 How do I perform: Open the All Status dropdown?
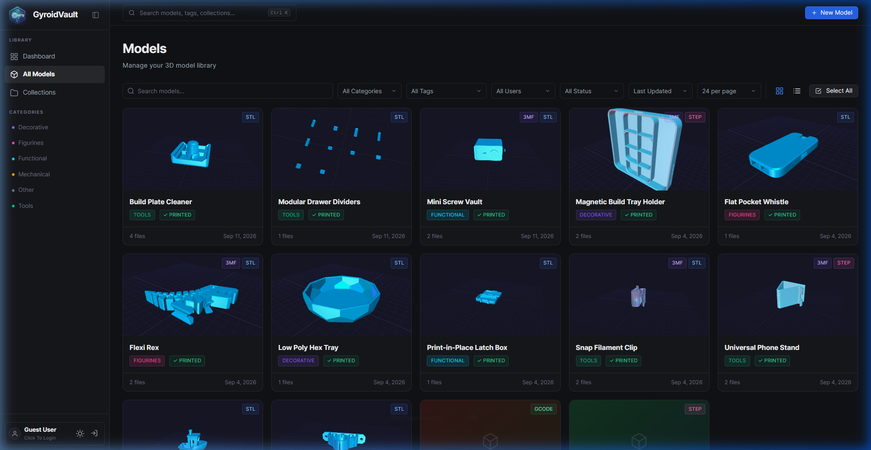click(x=591, y=91)
